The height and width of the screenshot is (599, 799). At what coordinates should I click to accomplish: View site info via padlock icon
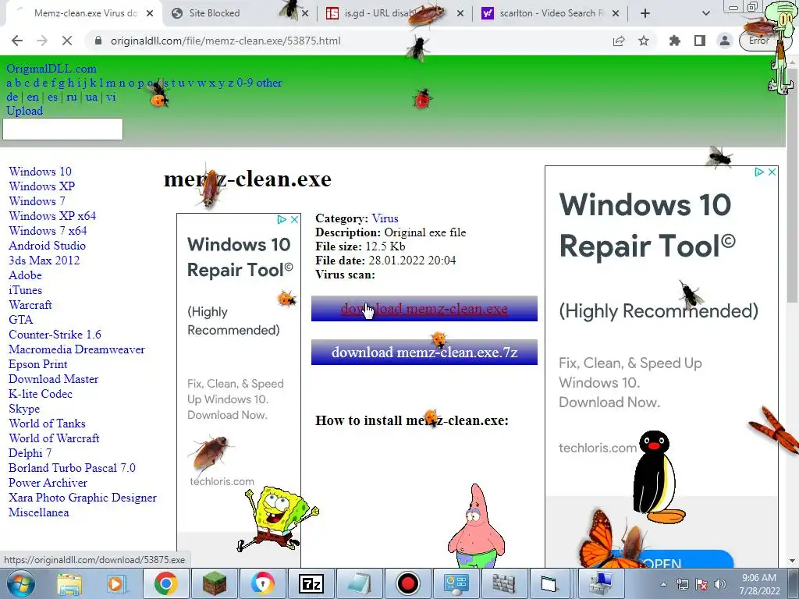click(98, 41)
